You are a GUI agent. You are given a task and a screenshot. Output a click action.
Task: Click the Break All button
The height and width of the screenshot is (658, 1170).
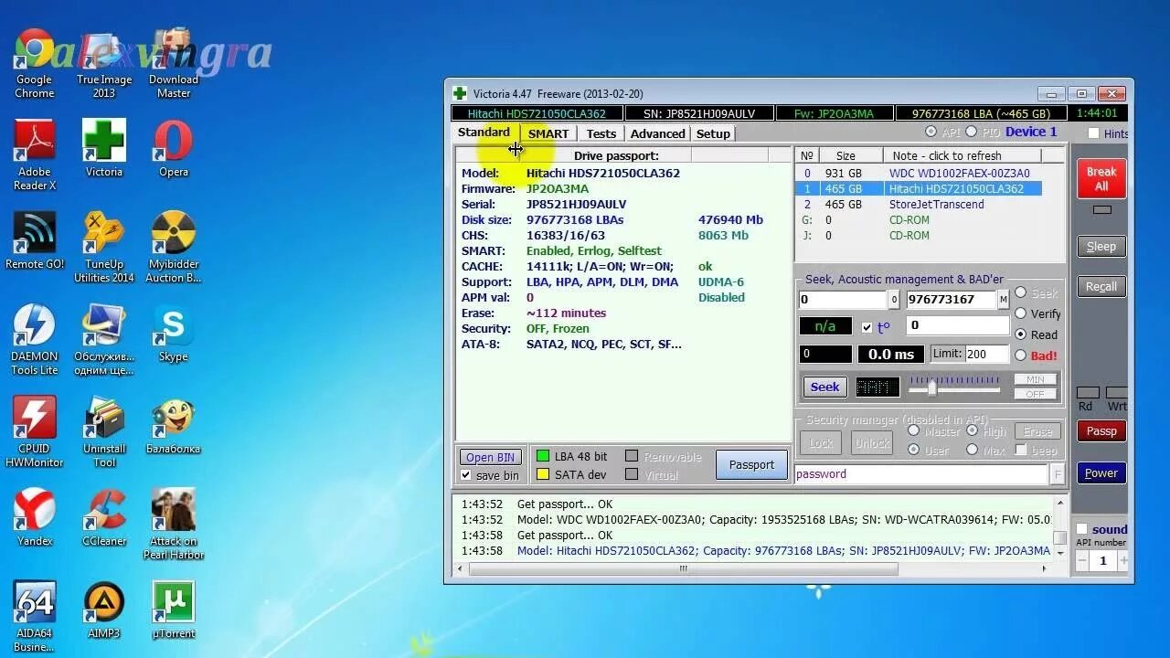coord(1101,179)
